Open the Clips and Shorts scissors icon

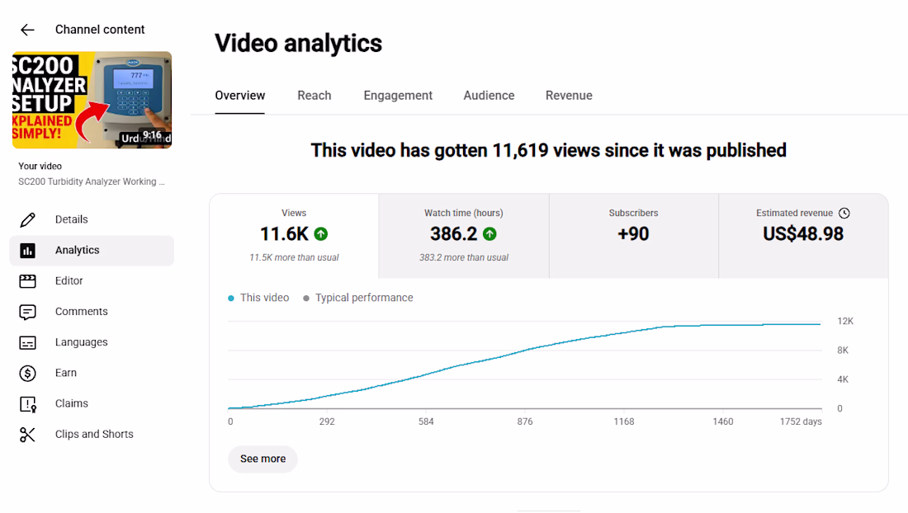27,435
